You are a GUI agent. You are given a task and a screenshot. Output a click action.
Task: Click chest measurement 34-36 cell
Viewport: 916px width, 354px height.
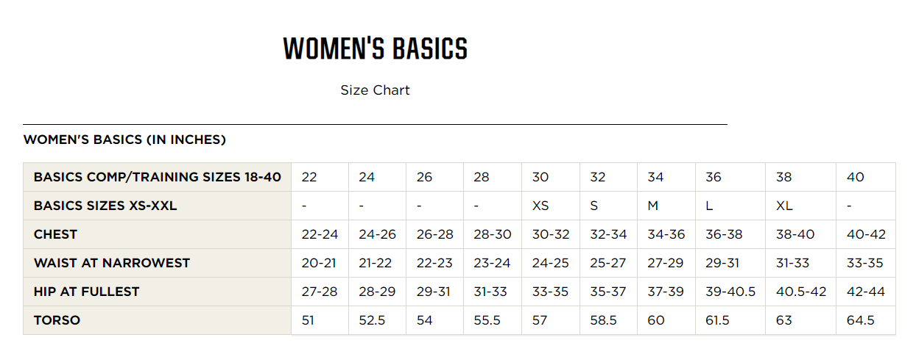coord(666,234)
